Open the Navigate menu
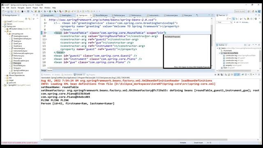The width and height of the screenshot is (263, 148). 21,8
